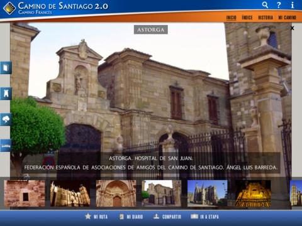Select the red brick wall thumbnail
This screenshot has width=302, height=226.
25,193
